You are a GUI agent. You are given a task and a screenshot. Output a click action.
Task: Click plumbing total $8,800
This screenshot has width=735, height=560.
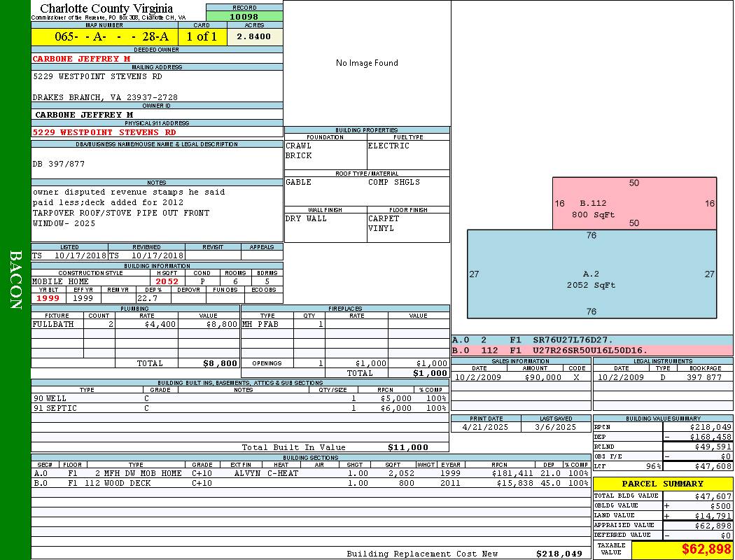coord(220,363)
